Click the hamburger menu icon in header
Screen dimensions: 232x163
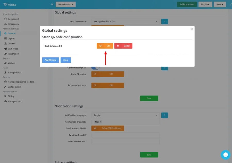click(52, 4)
